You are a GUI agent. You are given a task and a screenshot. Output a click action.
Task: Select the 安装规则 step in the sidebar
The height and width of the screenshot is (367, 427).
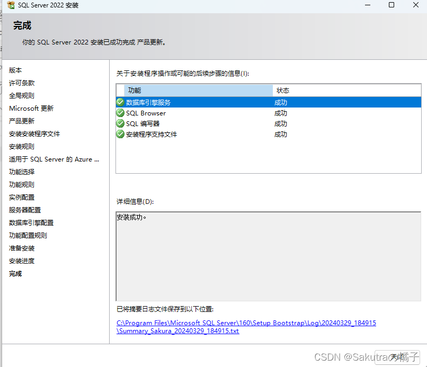(x=22, y=147)
